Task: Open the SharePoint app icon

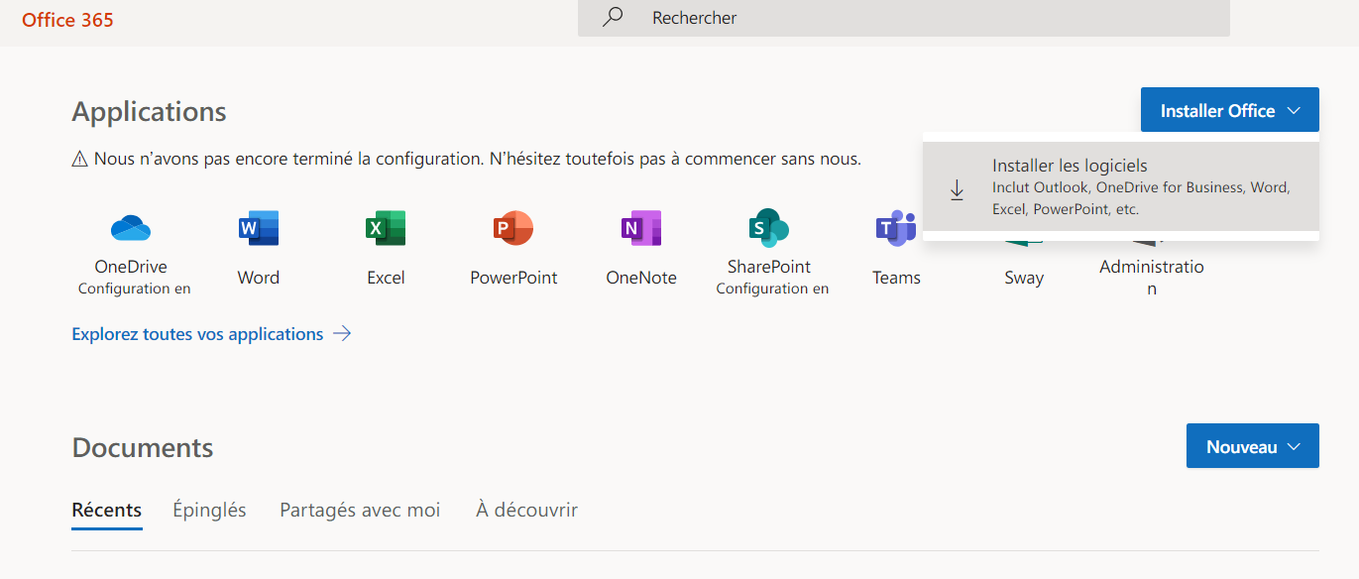Action: tap(768, 228)
